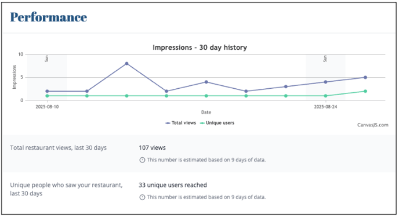The width and height of the screenshot is (399, 217).
Task: Select the first Total views point on 2025-08-10
Action: [47, 91]
